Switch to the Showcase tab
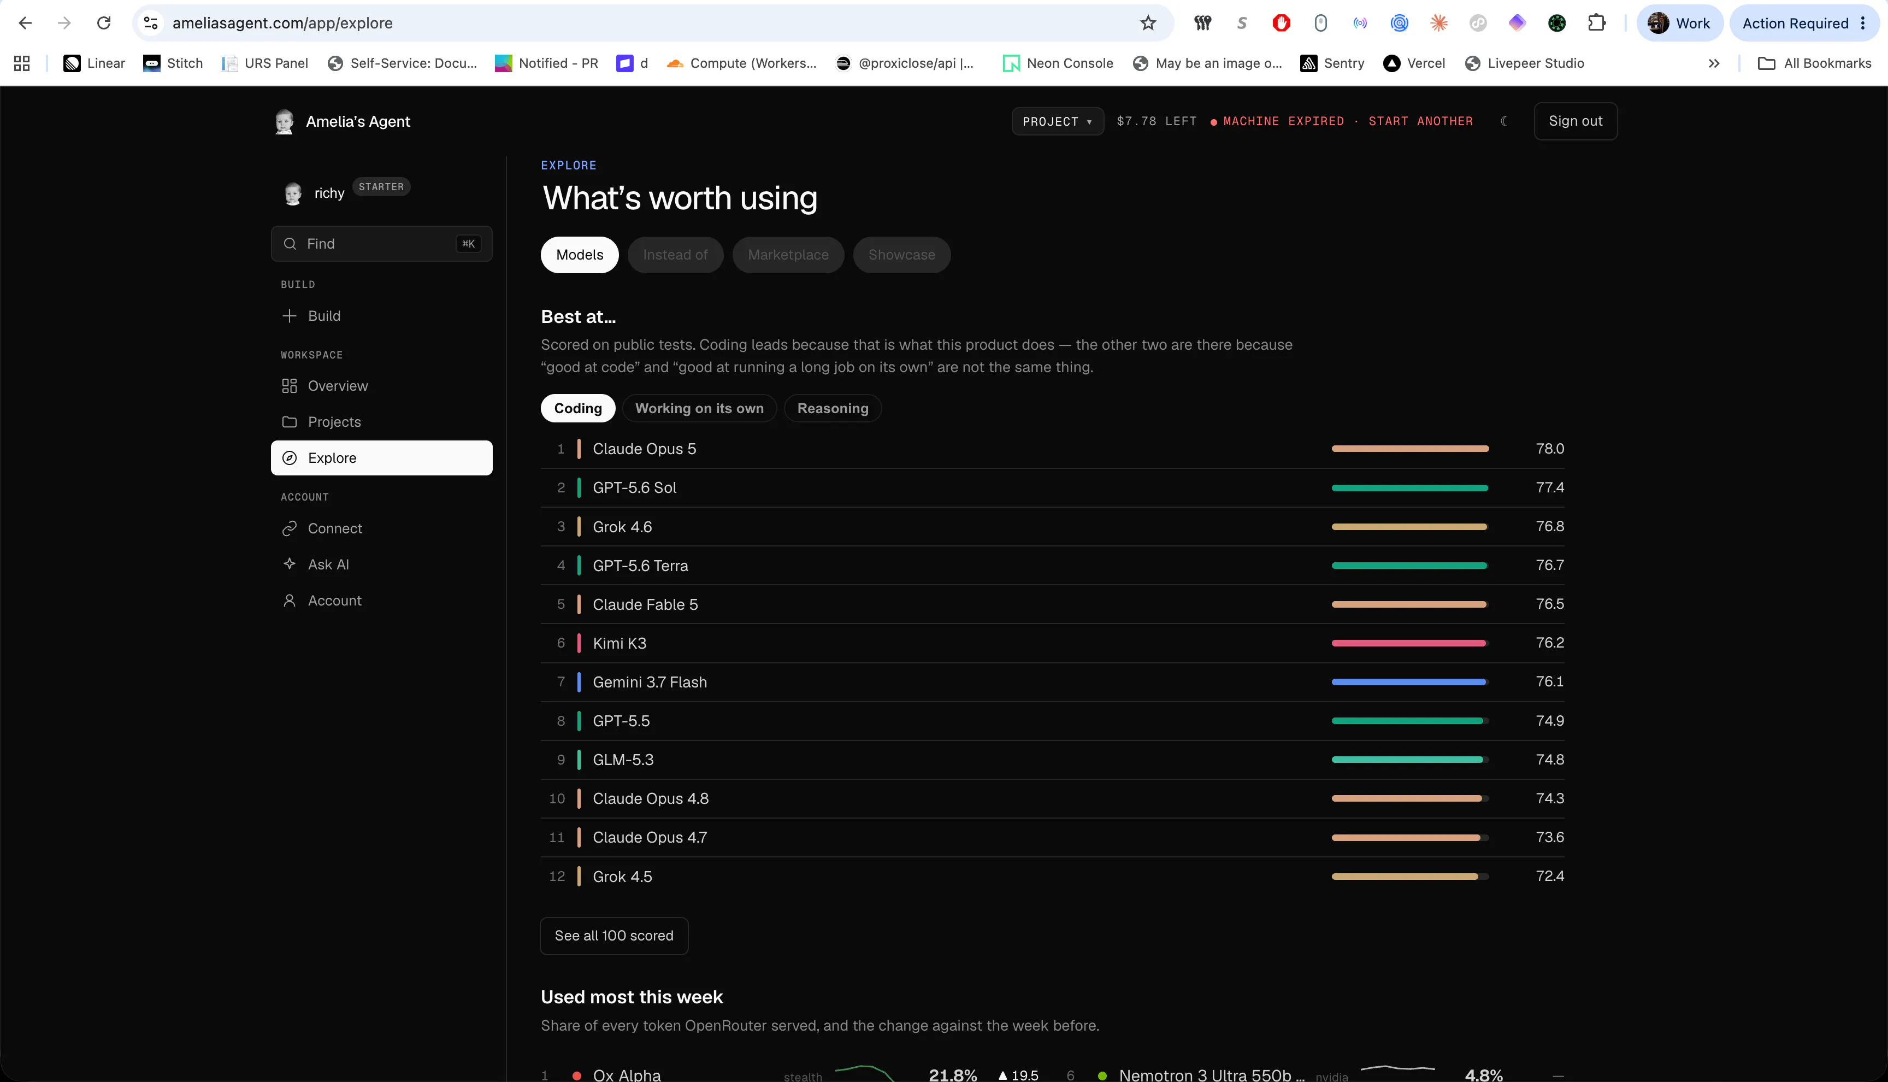The image size is (1888, 1082). pyautogui.click(x=902, y=255)
